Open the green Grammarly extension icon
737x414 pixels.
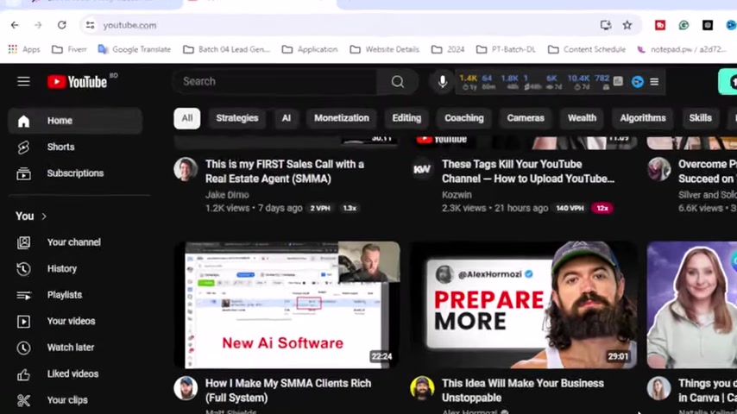pos(683,25)
